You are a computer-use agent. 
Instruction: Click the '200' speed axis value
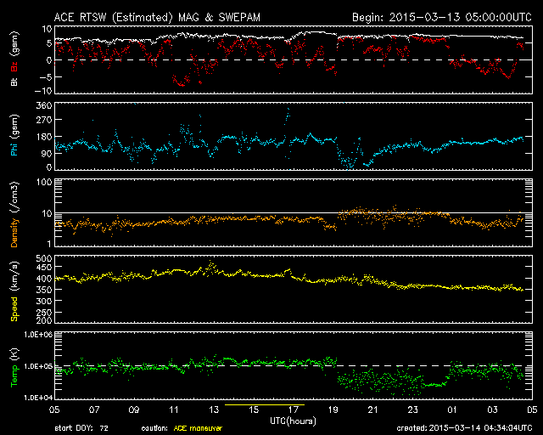(x=44, y=320)
